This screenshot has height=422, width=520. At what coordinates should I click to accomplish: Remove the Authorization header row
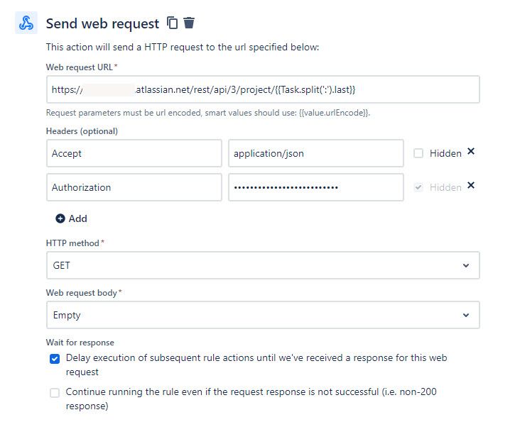click(470, 185)
